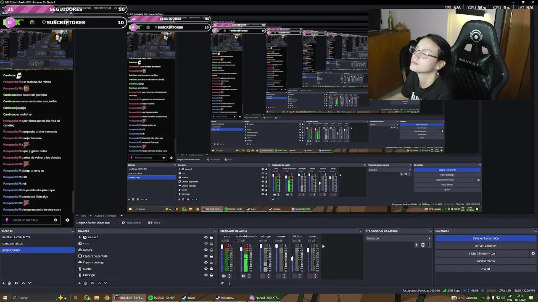Click Detener Transmisión button
Screen dimensions: 538x302
click(x=485, y=238)
